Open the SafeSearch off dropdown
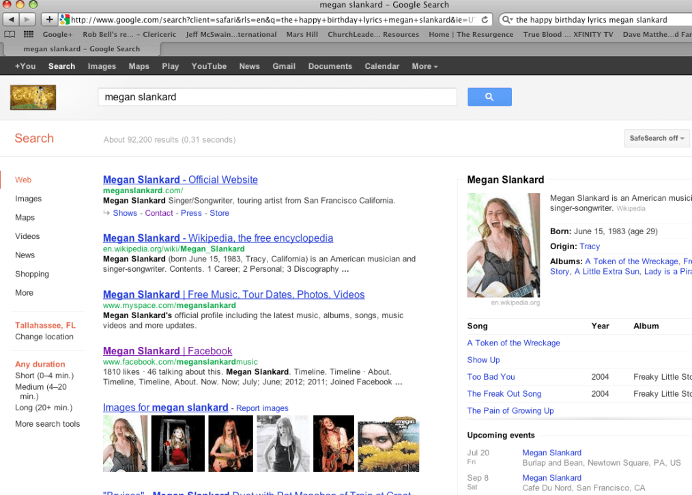The height and width of the screenshot is (495, 692). pyautogui.click(x=658, y=138)
